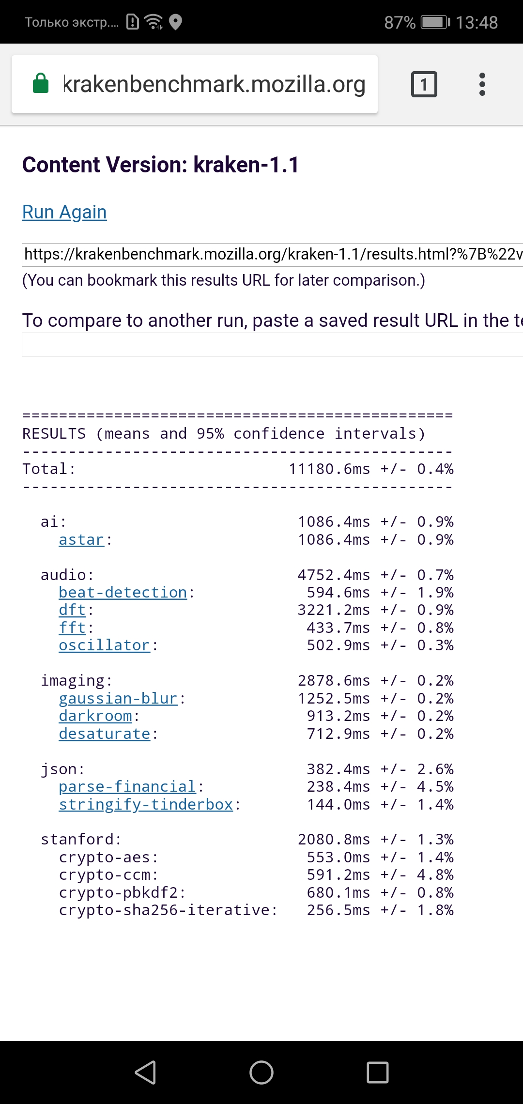
Task: Focus the empty compare URL field
Action: 272,345
